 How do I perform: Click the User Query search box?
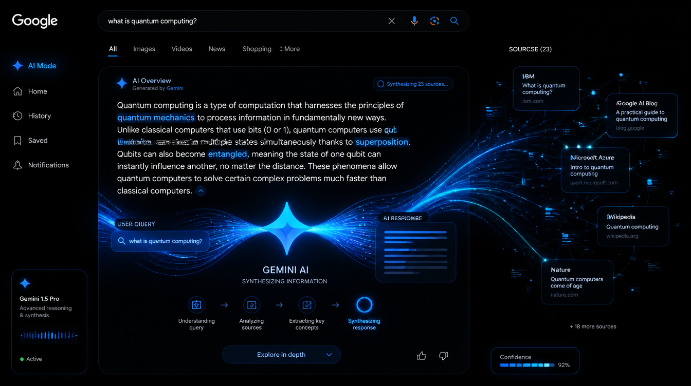160,241
